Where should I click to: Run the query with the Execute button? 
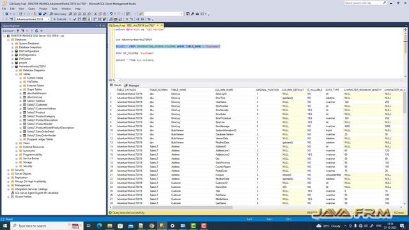click(59, 19)
